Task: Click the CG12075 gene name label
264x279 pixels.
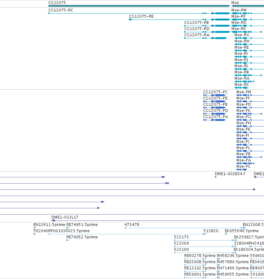Action: (x=57, y=3)
